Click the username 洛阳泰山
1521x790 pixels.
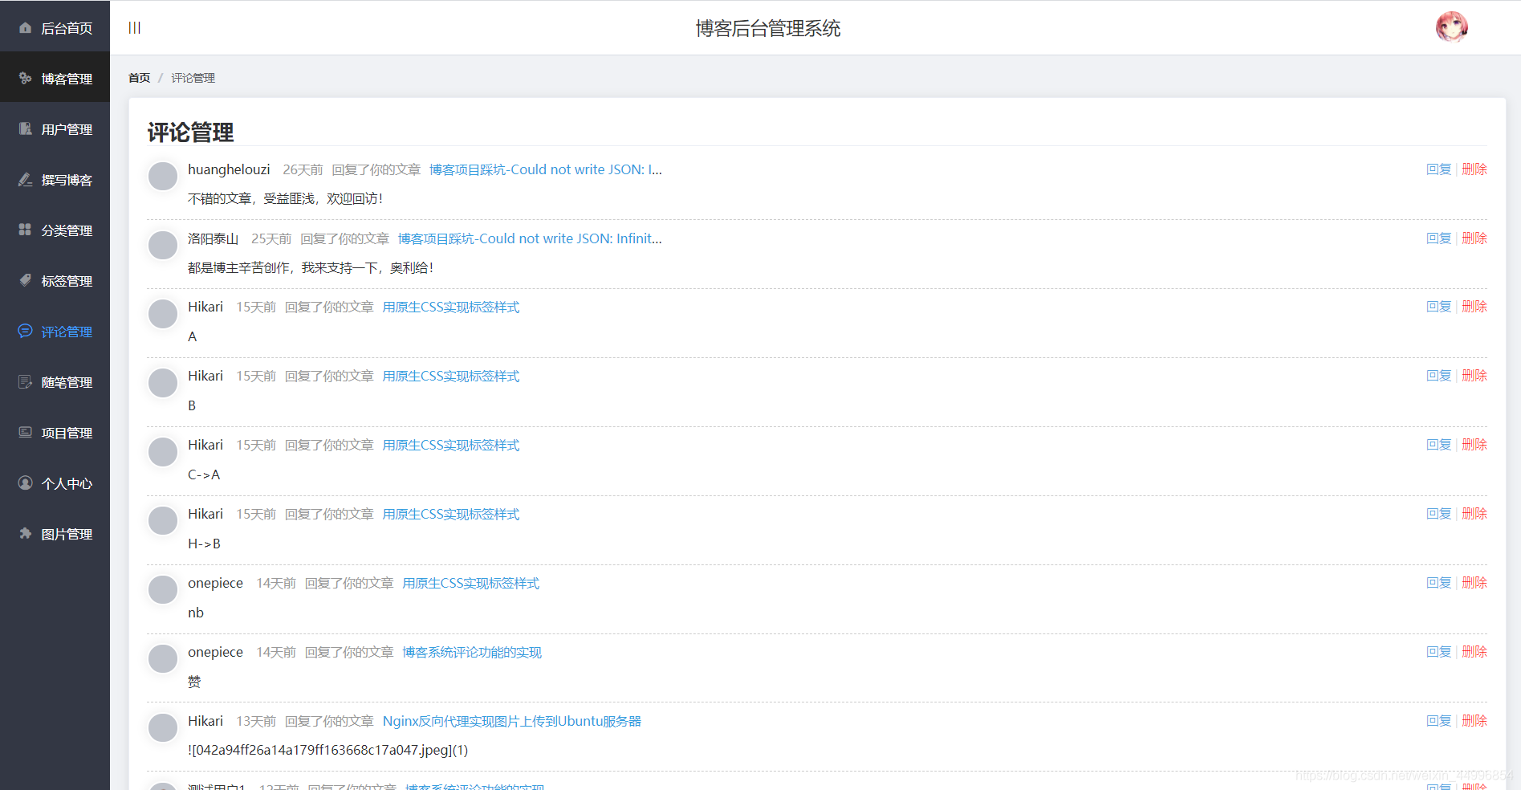coord(214,238)
